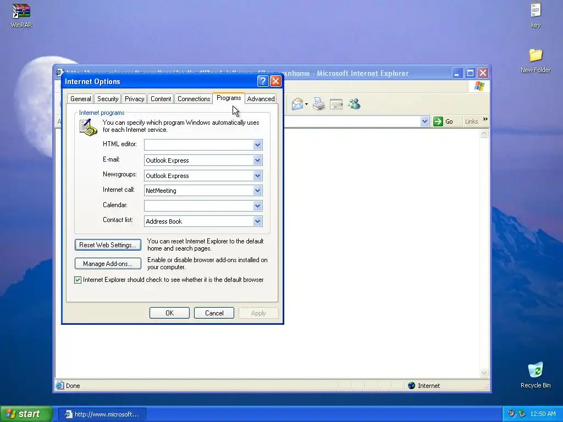This screenshot has height=422, width=563.
Task: Click the IE scrollbar up arrow
Action: pos(484,134)
